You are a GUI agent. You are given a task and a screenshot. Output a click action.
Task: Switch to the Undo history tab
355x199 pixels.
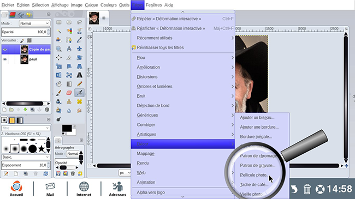(x=29, y=15)
